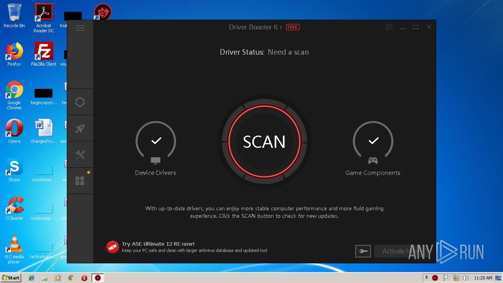Open the Tools wrench section

(x=80, y=154)
